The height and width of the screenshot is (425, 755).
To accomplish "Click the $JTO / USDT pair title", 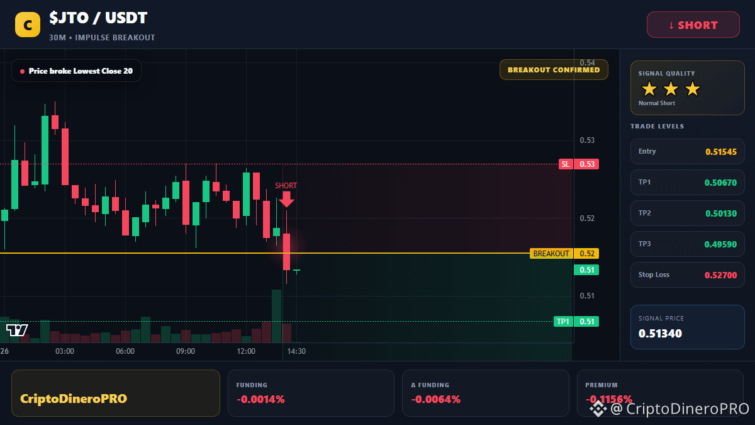I will [99, 19].
